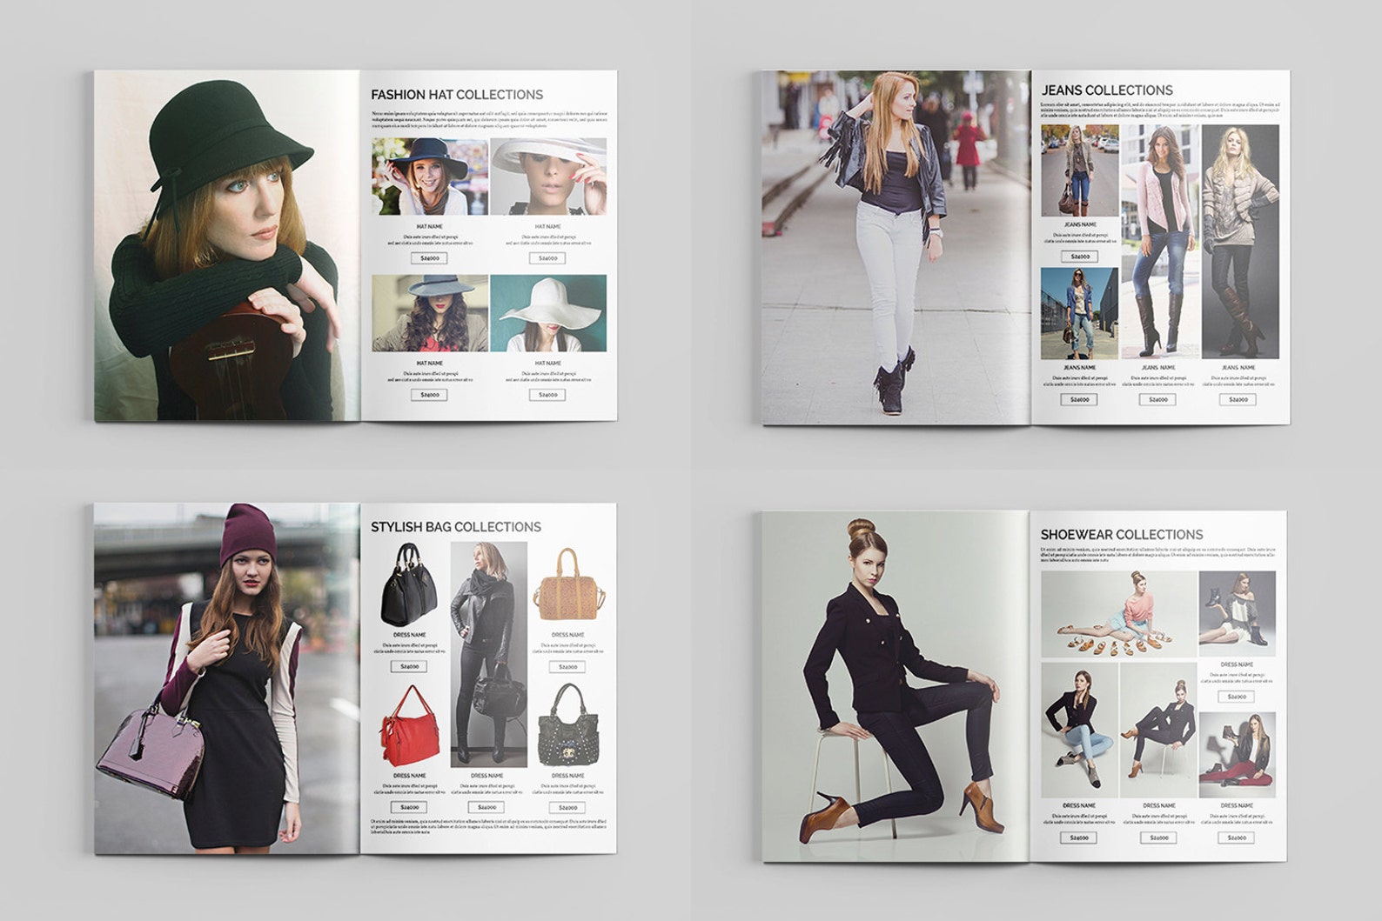Click the price box under the gray fedora photo

pos(430,395)
